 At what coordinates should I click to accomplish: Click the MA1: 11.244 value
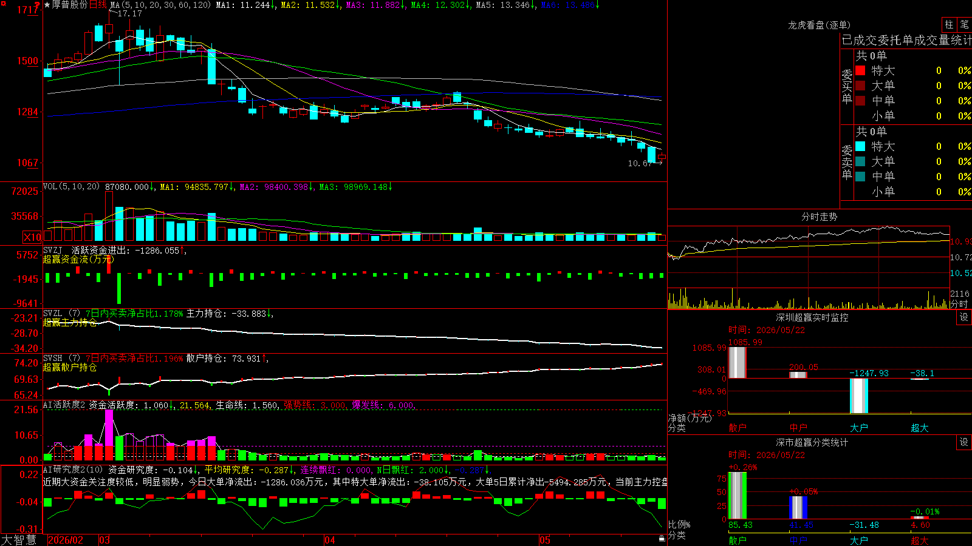click(x=245, y=5)
